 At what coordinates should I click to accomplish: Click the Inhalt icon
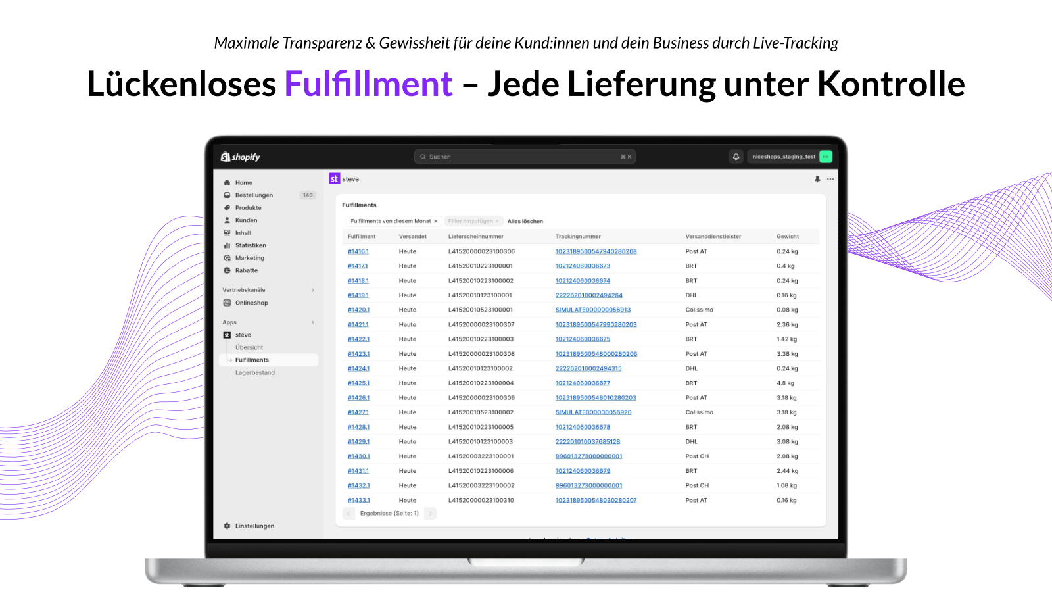click(227, 233)
